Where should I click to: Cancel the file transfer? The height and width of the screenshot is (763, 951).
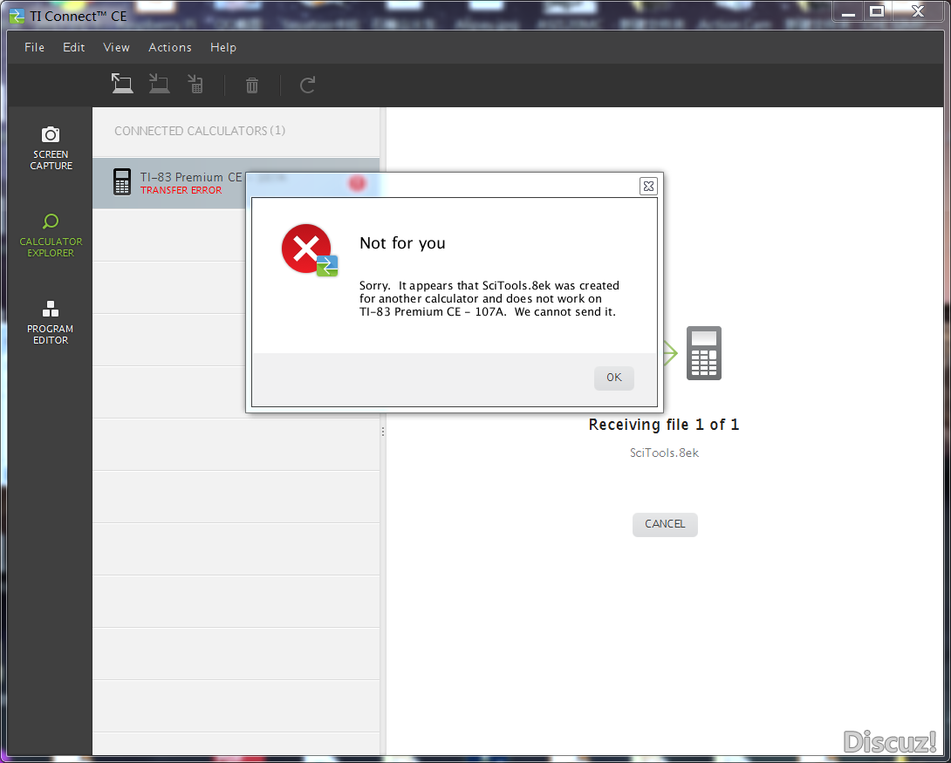click(665, 524)
